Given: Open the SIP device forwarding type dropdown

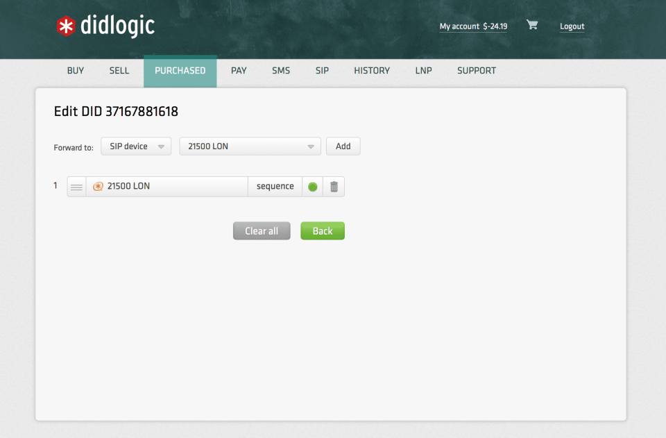Looking at the screenshot, I should coord(136,146).
